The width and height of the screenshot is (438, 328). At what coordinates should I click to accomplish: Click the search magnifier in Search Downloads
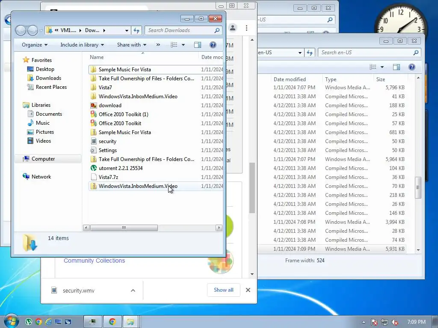217,30
